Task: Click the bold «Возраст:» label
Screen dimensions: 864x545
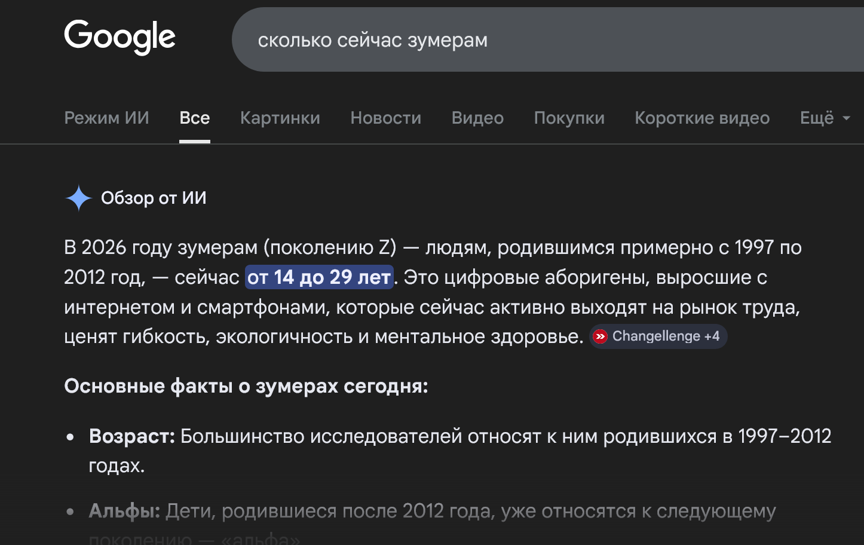Action: [x=131, y=436]
